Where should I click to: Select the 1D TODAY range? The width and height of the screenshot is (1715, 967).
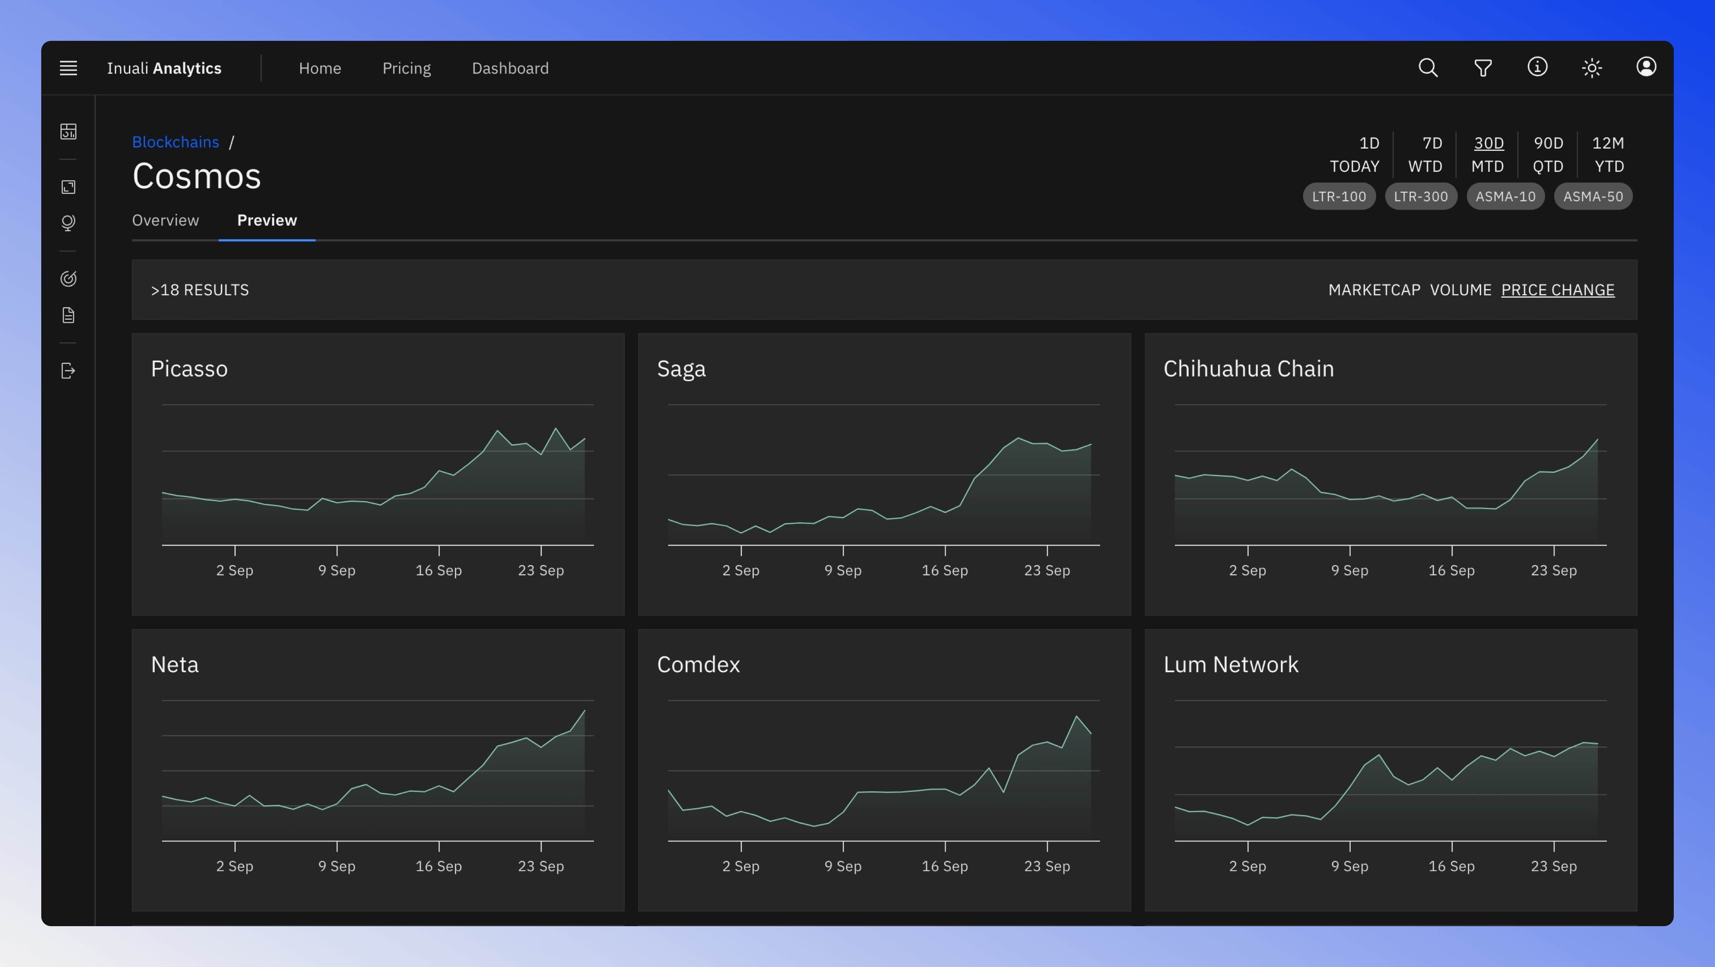click(1355, 154)
